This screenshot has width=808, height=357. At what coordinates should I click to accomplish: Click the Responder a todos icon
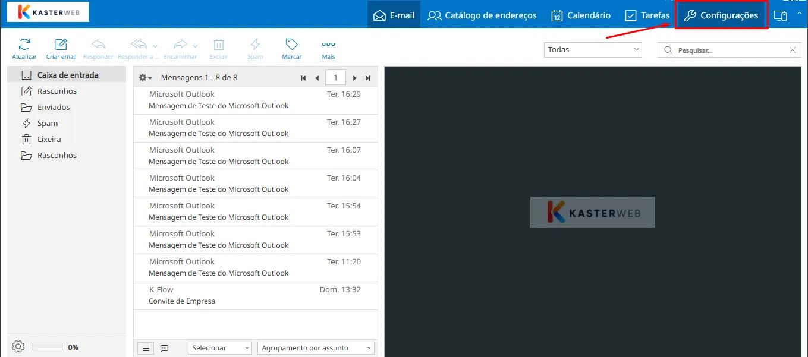(139, 45)
